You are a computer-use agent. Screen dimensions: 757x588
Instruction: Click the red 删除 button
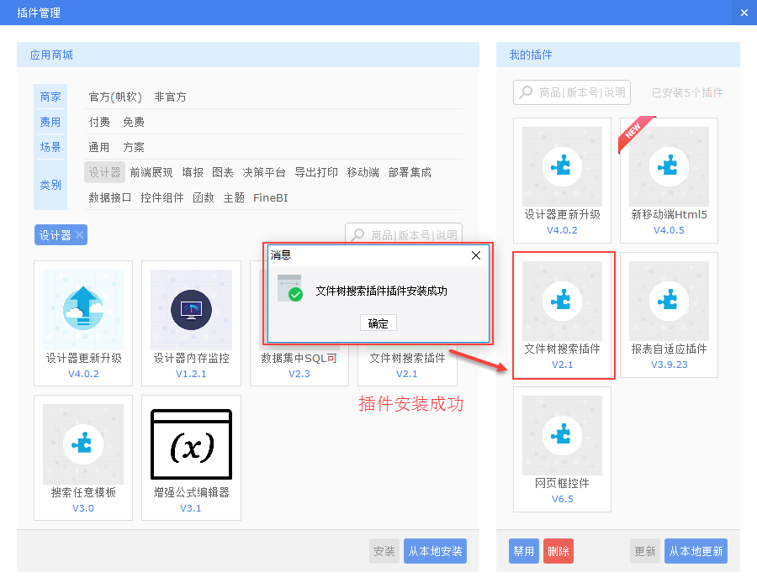point(558,551)
